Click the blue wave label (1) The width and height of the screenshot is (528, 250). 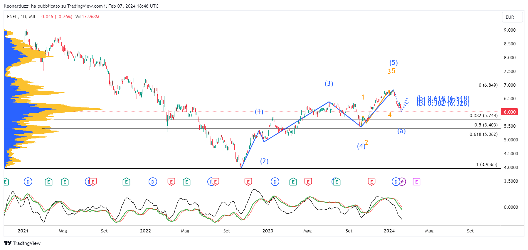coord(259,112)
